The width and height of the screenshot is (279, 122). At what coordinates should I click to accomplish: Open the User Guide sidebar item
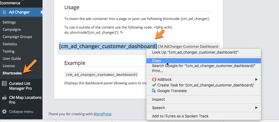(x=12, y=58)
